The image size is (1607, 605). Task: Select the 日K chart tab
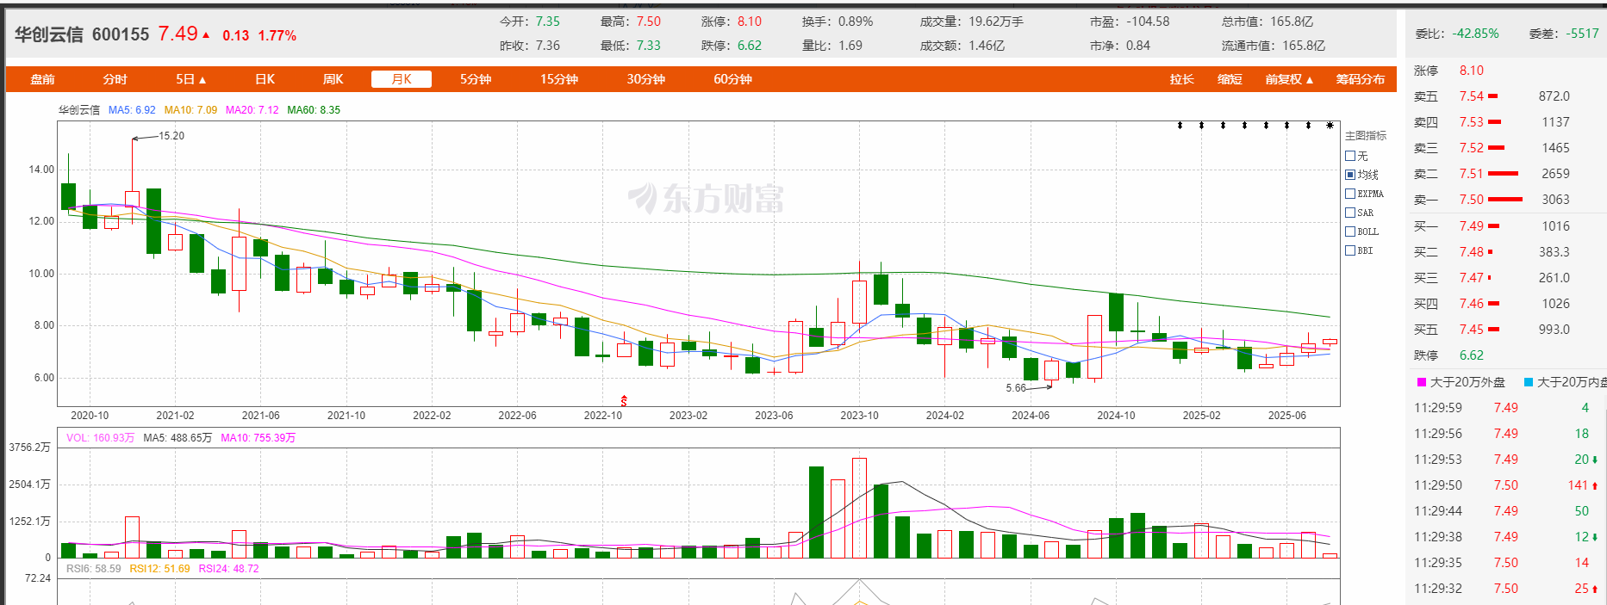pyautogui.click(x=265, y=79)
